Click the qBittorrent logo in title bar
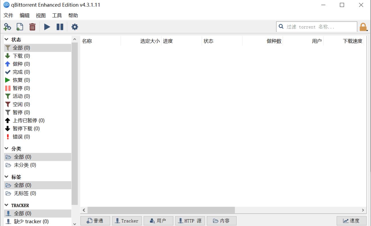 point(6,5)
